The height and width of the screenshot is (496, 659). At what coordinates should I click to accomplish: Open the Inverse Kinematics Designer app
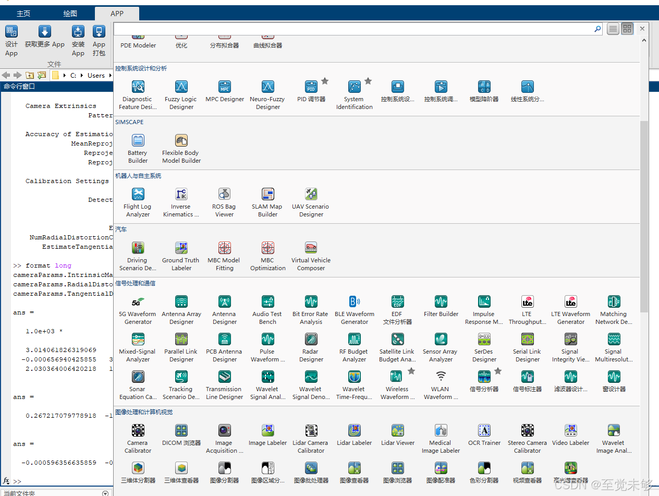coord(181,202)
